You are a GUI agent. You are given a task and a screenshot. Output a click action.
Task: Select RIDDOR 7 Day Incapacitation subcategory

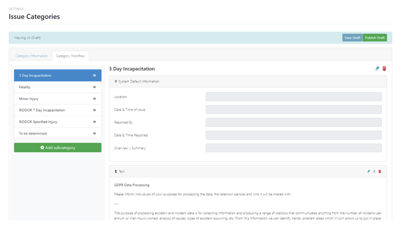(x=58, y=110)
